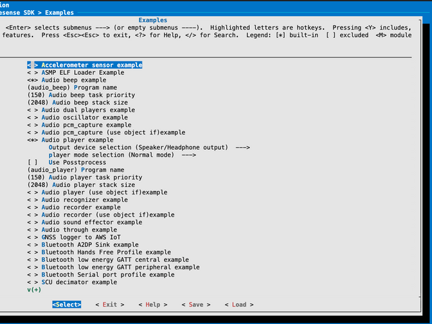This screenshot has width=432, height=324.
Task: Enable Bluetooth low energy GATT central example
Action: [x=108, y=259]
